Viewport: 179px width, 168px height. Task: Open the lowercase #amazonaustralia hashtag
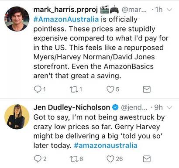[106, 145]
